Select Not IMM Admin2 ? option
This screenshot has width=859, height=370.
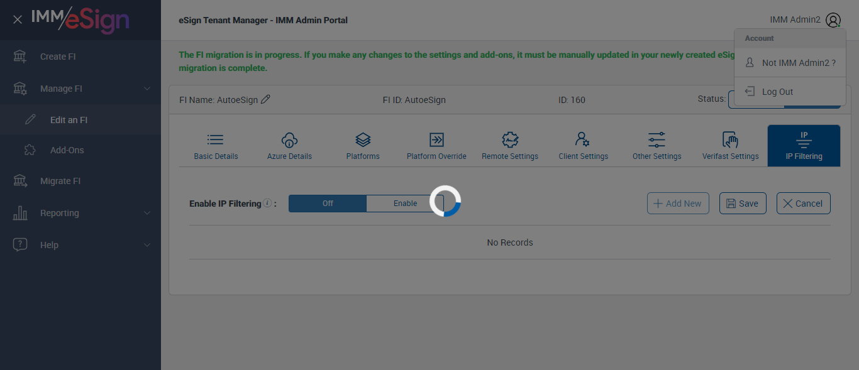click(x=790, y=63)
